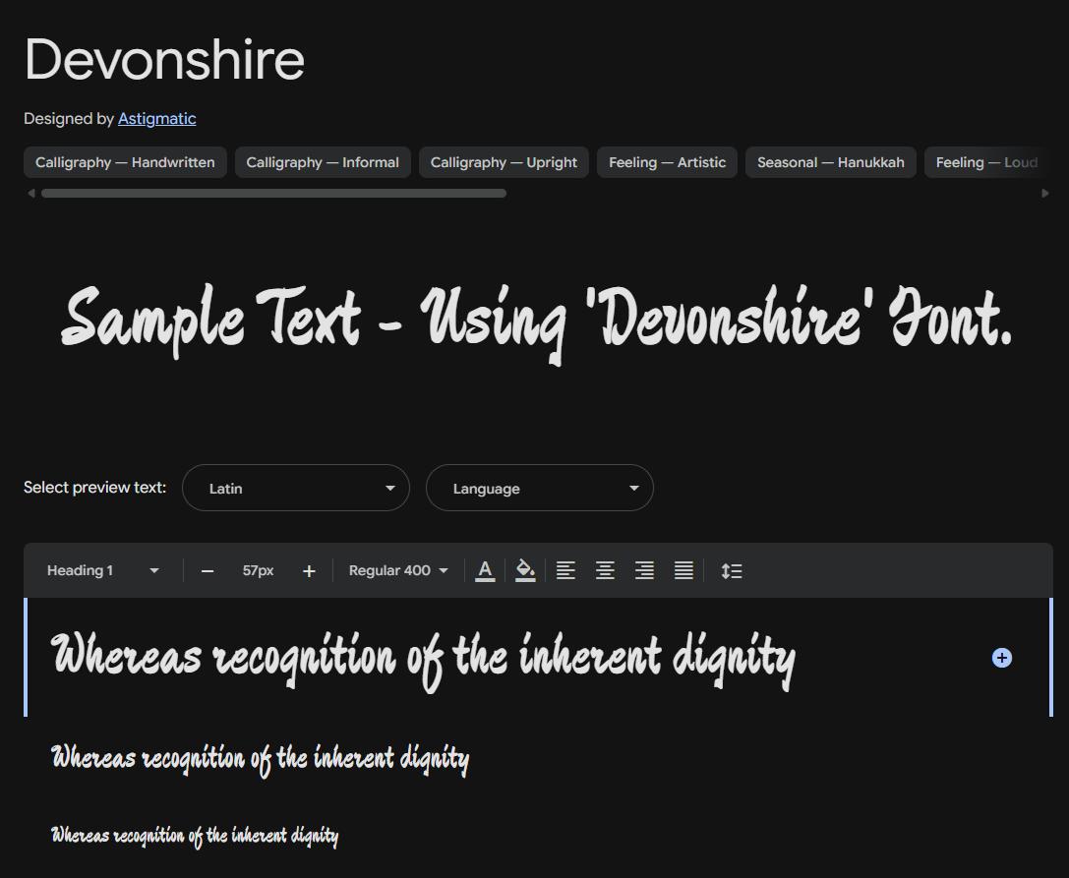Image resolution: width=1069 pixels, height=878 pixels.
Task: Increase font size with plus button
Action: click(x=309, y=571)
